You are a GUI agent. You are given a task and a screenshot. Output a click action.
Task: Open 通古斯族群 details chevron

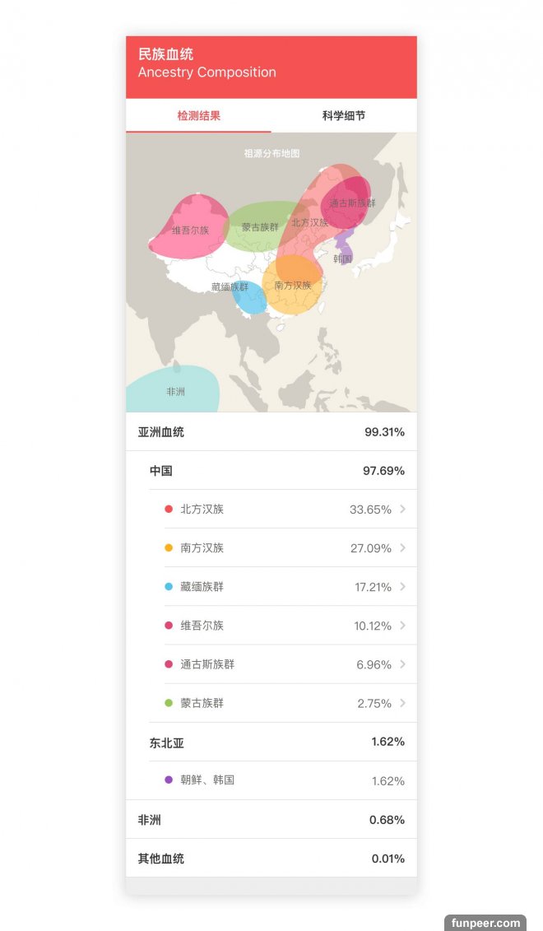pyautogui.click(x=402, y=664)
